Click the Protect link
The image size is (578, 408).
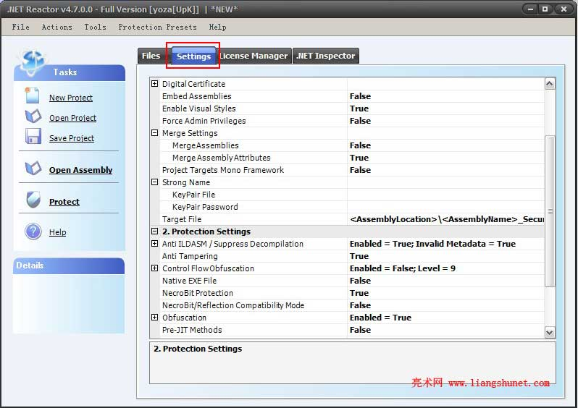(64, 202)
